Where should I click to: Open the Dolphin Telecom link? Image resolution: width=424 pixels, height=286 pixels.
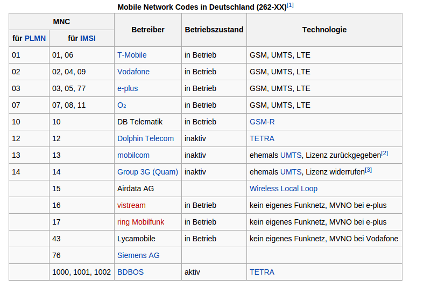(x=145, y=138)
